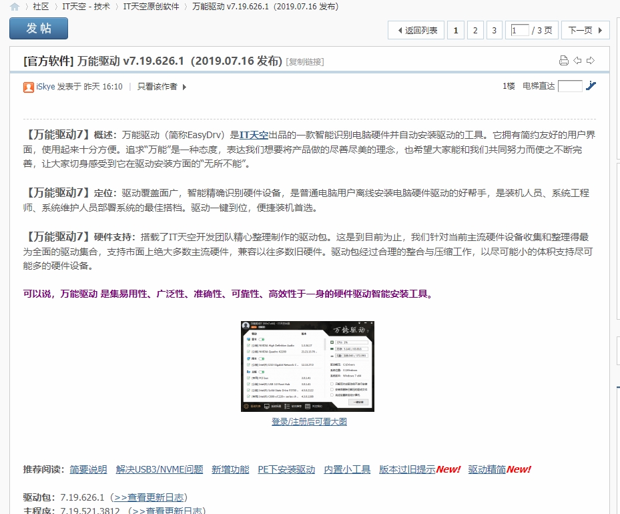620x514 pixels.
Task: Click post time 昨天 16:10
Action: coord(103,87)
